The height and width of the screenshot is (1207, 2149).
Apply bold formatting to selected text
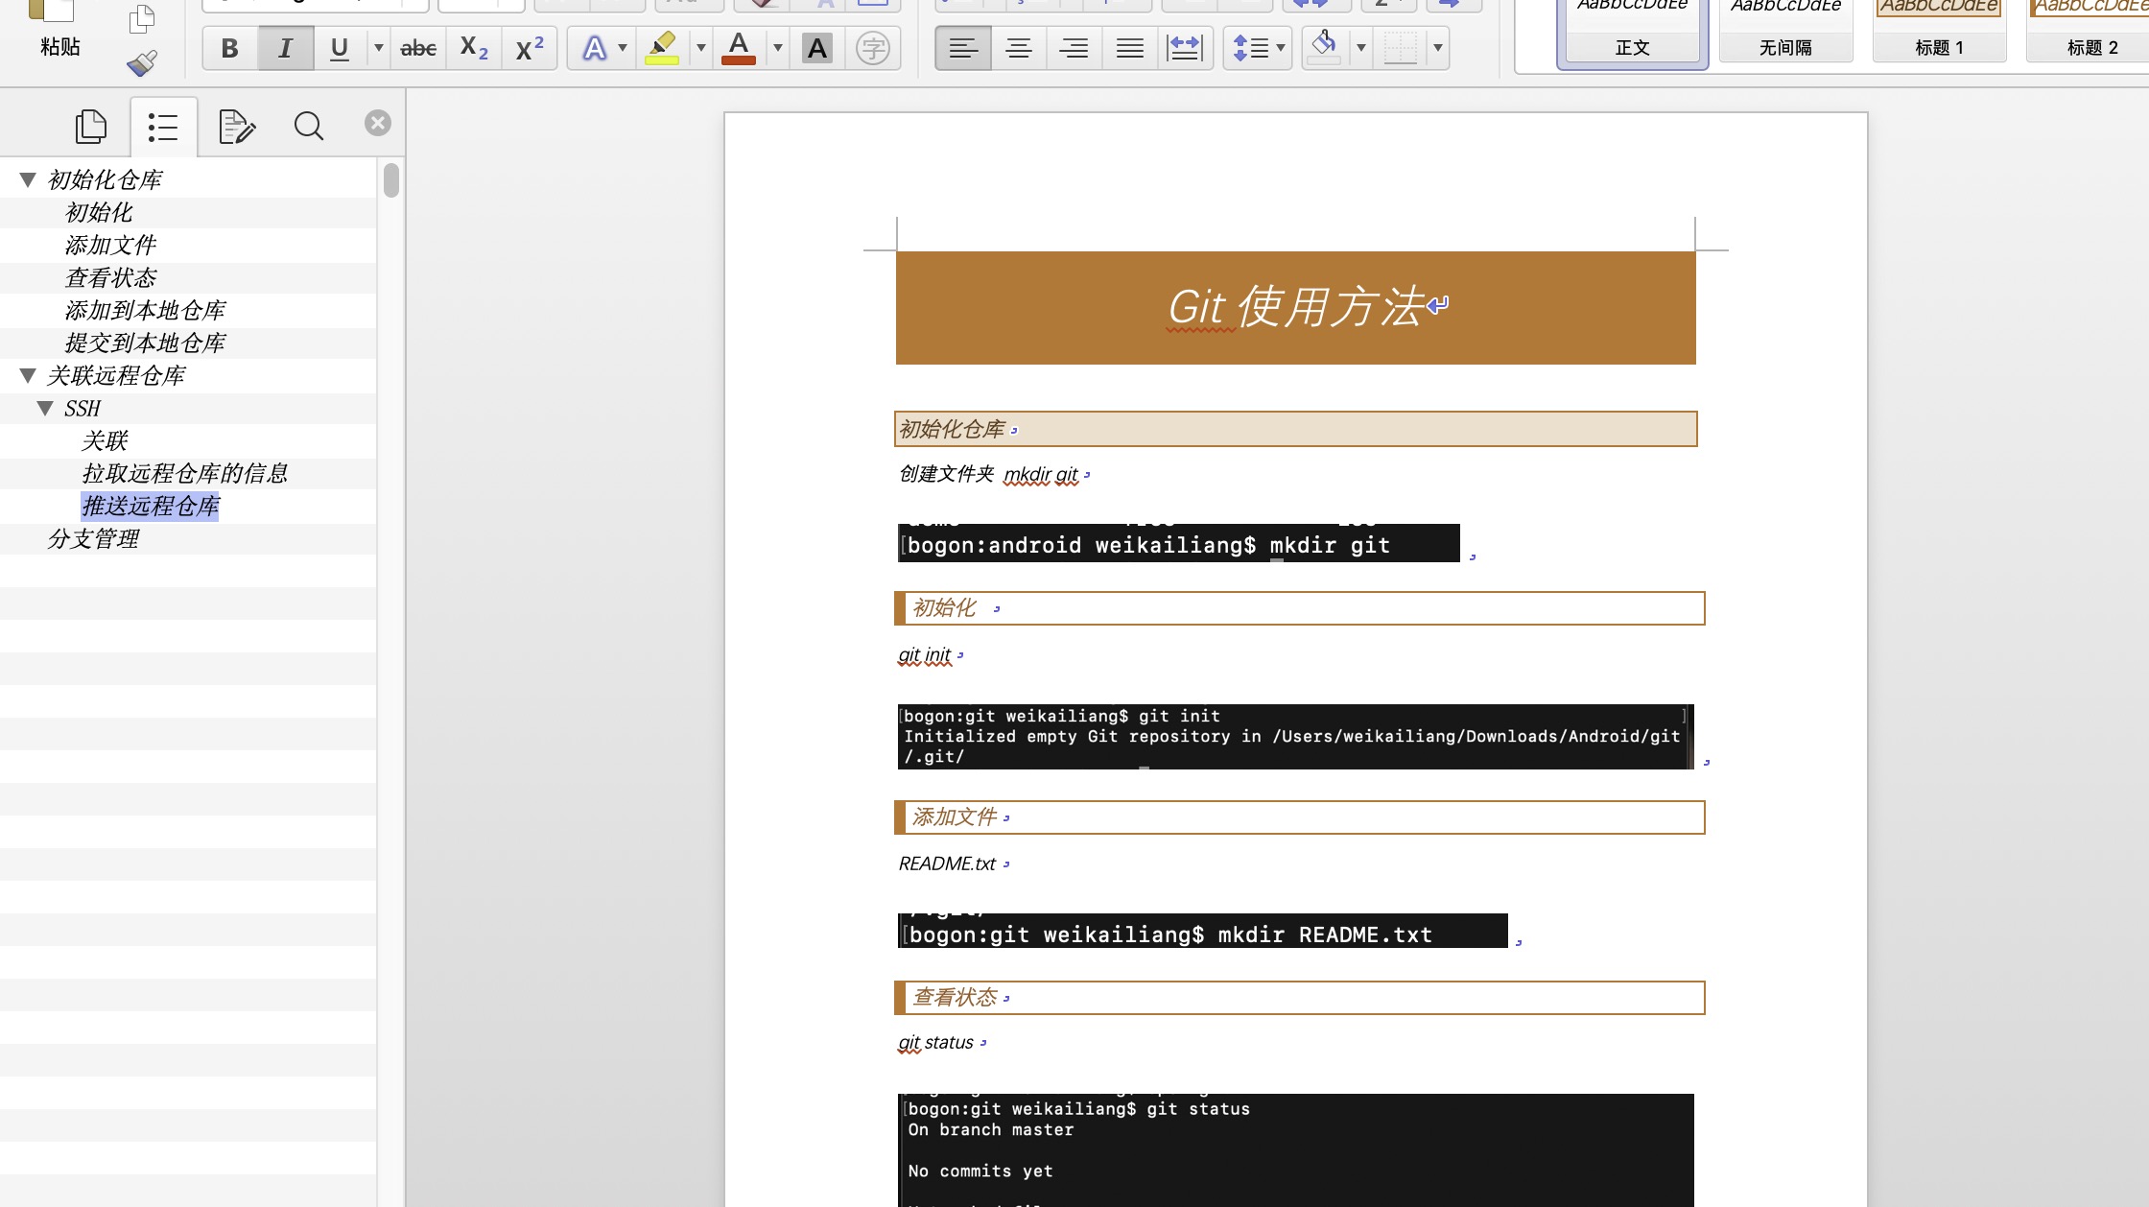228,48
